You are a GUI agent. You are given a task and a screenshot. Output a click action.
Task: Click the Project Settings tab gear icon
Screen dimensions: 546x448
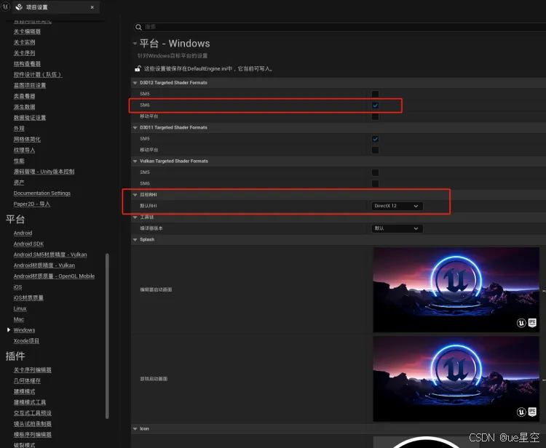click(19, 7)
